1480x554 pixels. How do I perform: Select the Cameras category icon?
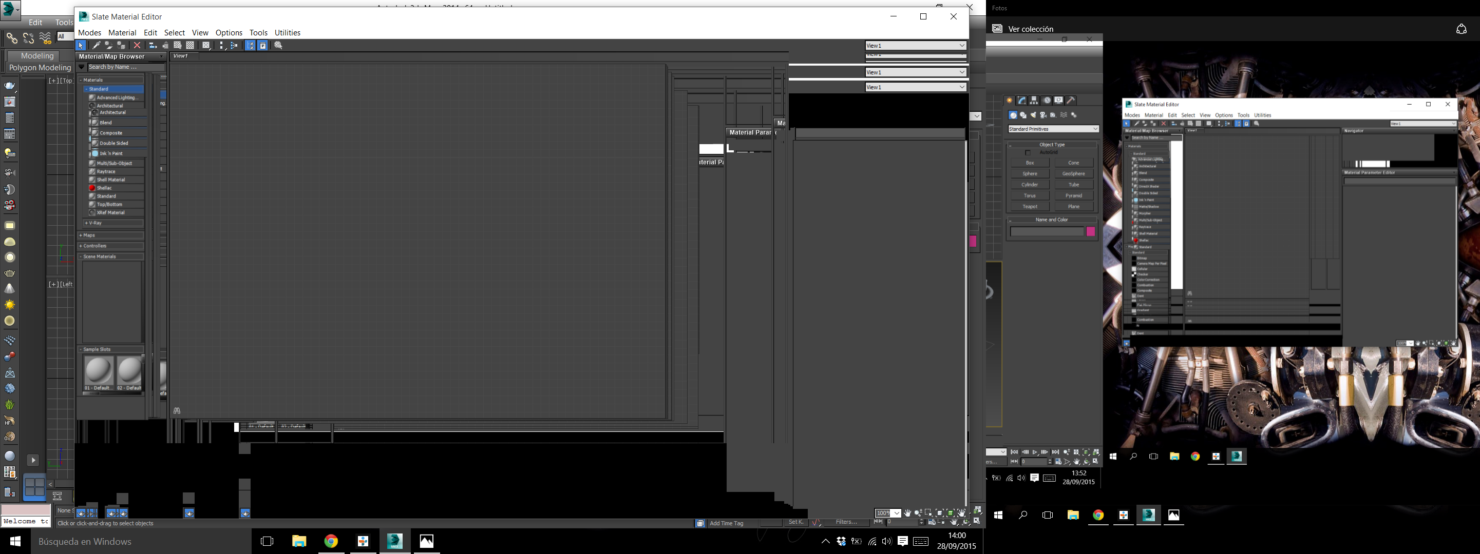(1043, 115)
